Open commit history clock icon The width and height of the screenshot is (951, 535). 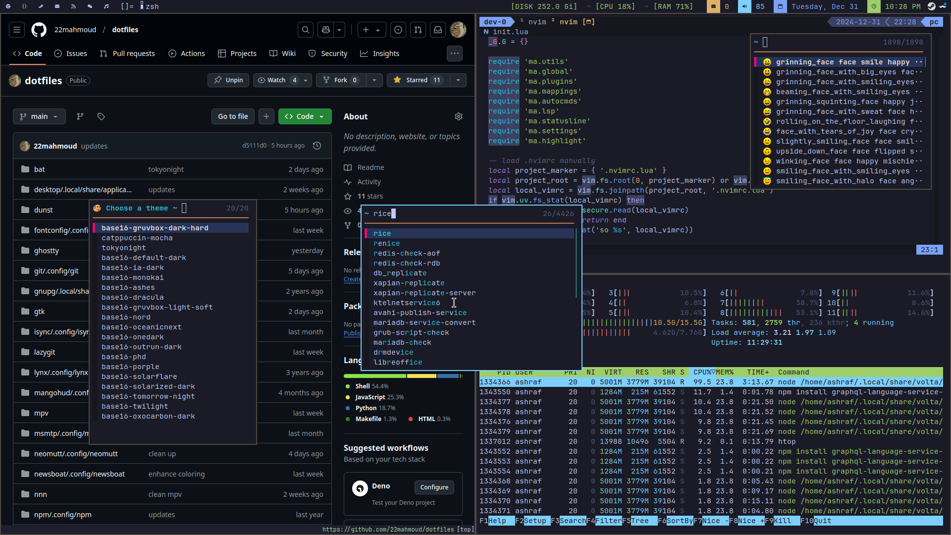[x=317, y=146]
